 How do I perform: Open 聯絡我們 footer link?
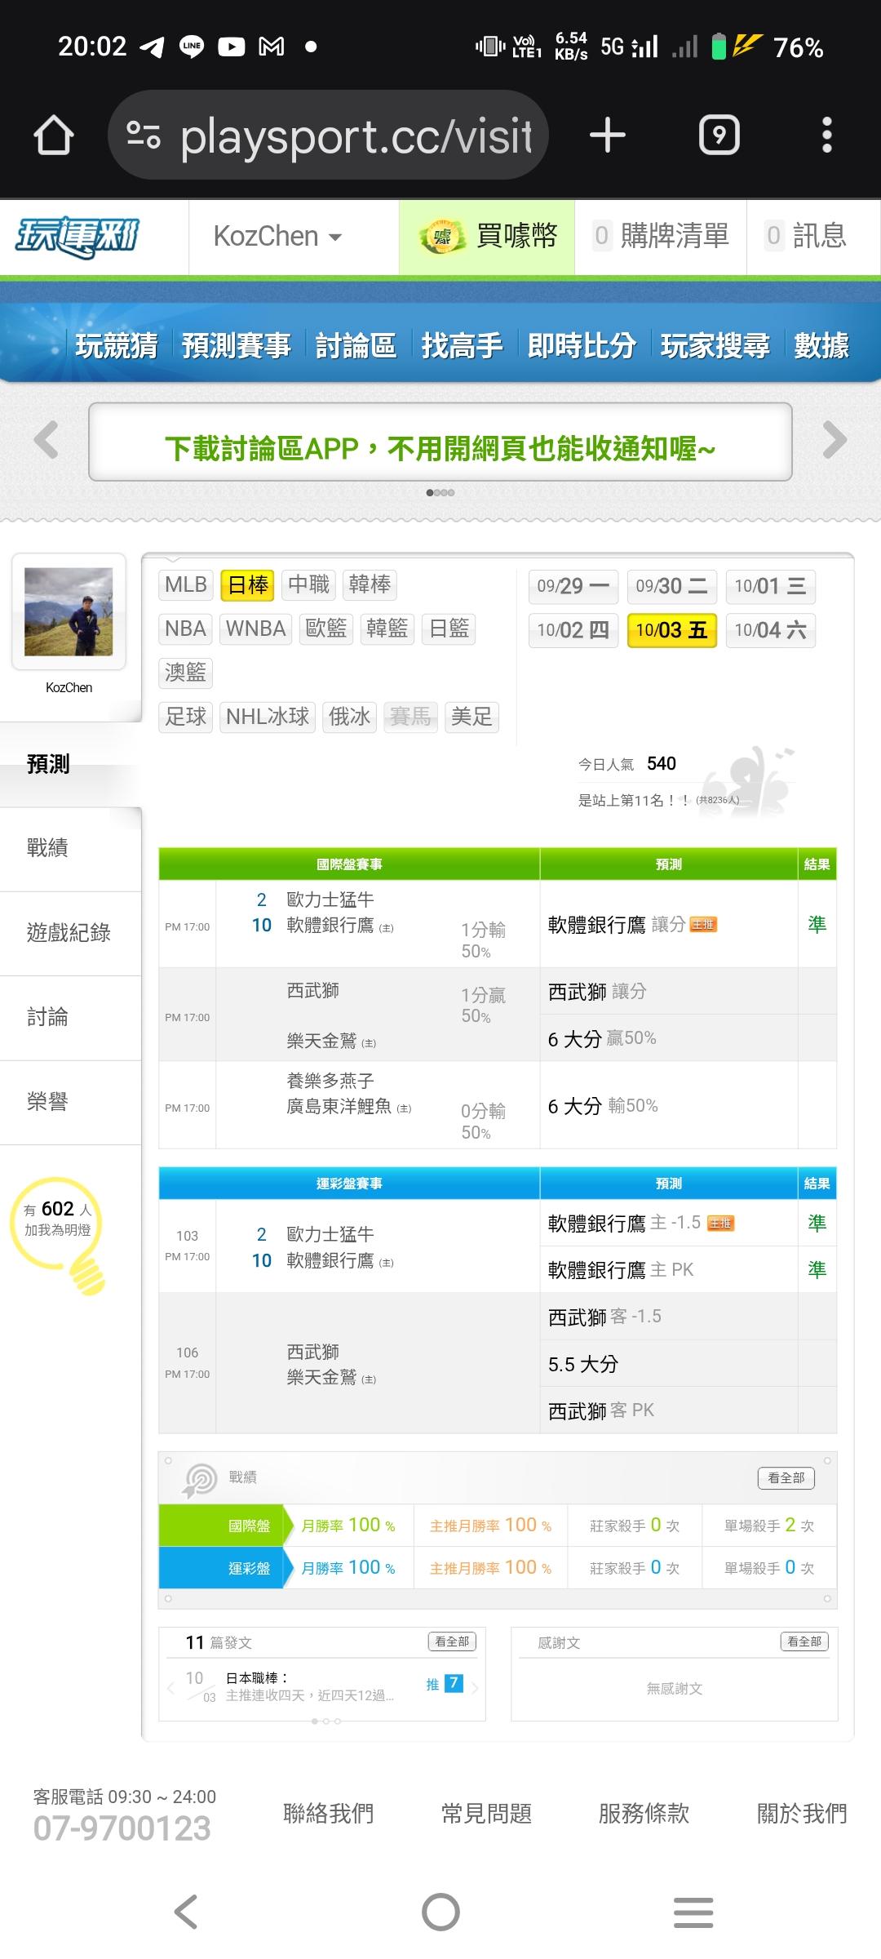[328, 1814]
